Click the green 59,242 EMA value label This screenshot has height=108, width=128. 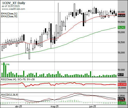click(121, 28)
